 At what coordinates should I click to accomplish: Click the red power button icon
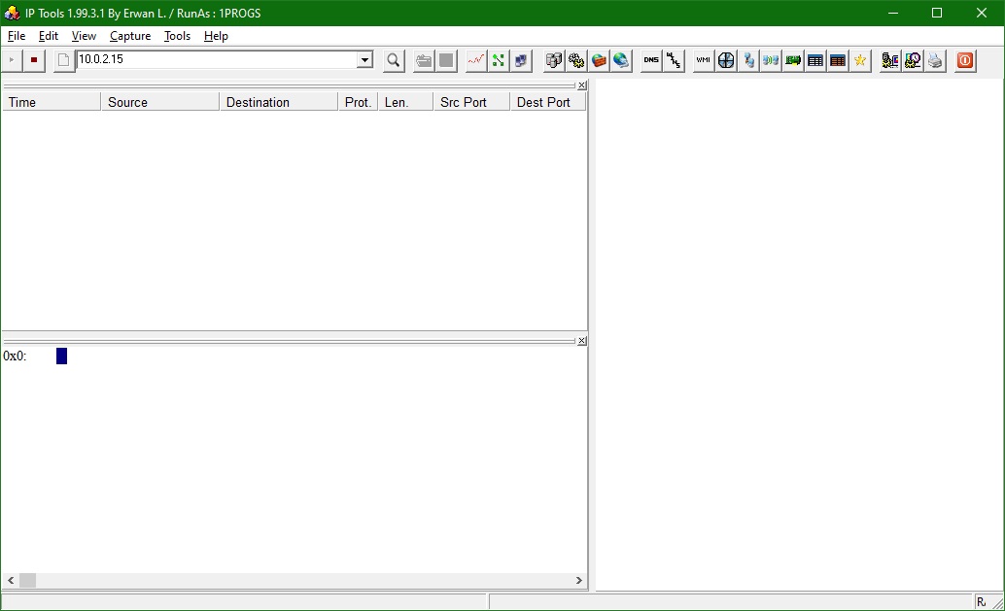[964, 60]
